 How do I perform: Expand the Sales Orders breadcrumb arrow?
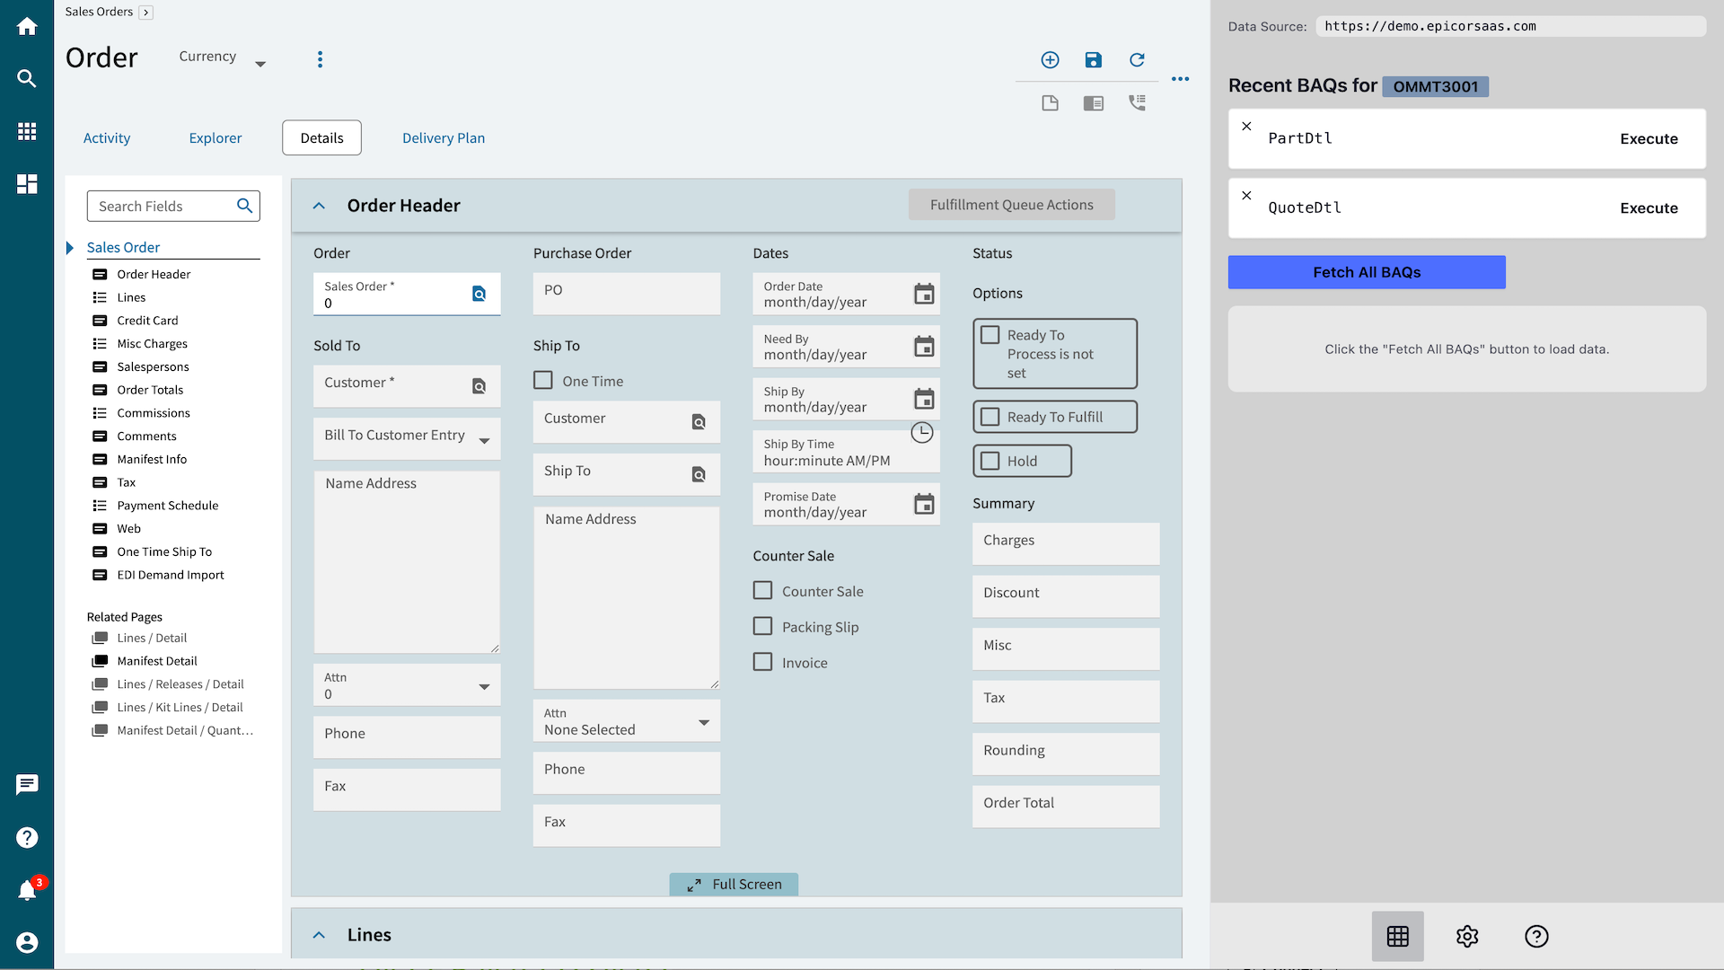pyautogui.click(x=145, y=13)
